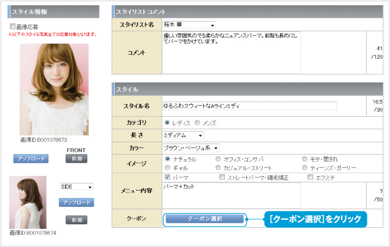Image resolution: width=390 pixels, height=247 pixels.
Task: Expand the 長さ dropdown showing ミディアム
Action: (x=183, y=135)
